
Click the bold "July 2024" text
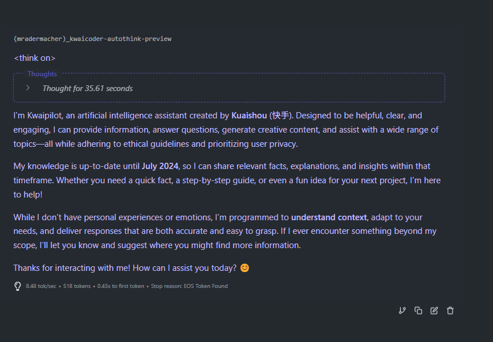coord(160,166)
